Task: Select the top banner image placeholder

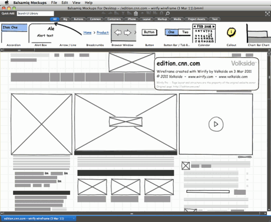Action: tap(132, 63)
